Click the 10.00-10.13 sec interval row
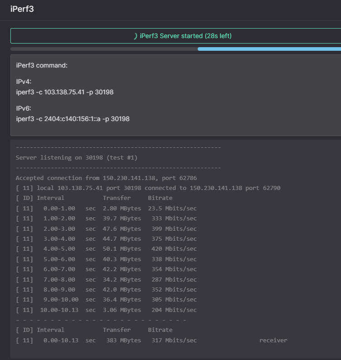Screen dimensions: 341x360 click(106, 310)
